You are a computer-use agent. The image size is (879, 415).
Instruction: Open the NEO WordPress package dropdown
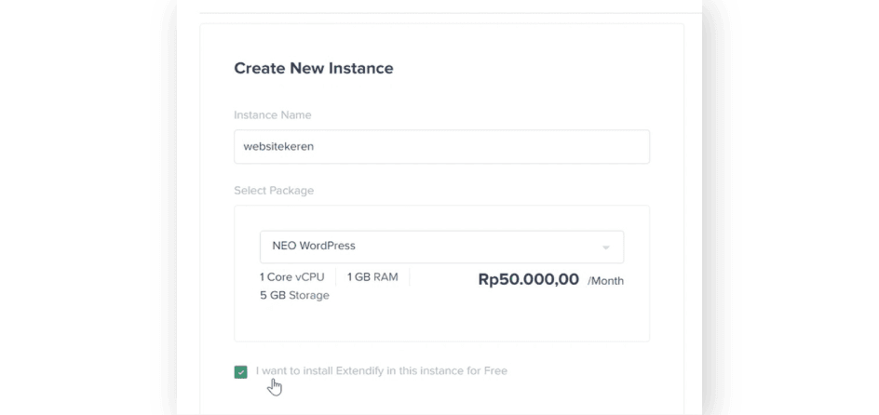pyautogui.click(x=441, y=247)
